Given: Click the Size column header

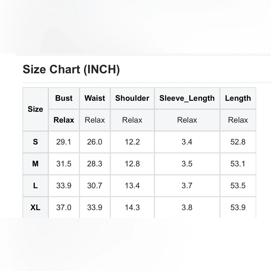Looking at the screenshot, I should pos(35,109).
